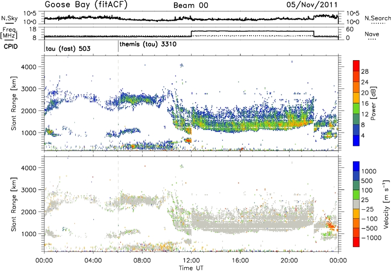The width and height of the screenshot is (391, 271).
Task: Click the 'Power [dB]' color bar label
Action: 373,103
